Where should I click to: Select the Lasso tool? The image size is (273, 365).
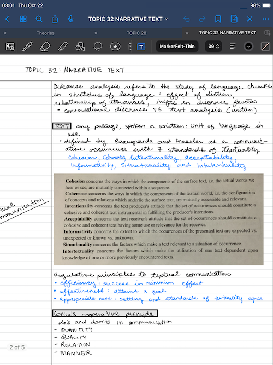point(98,47)
